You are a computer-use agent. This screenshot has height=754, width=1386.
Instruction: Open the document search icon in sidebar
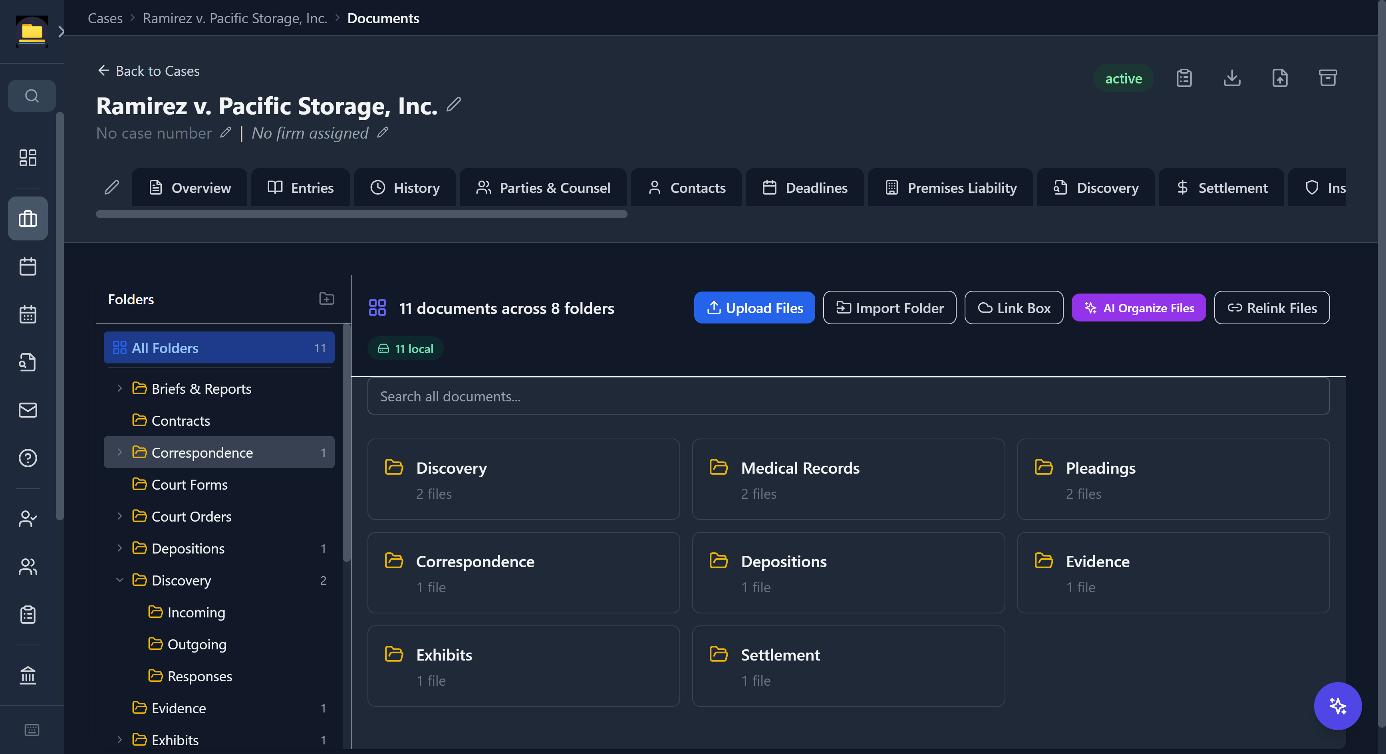click(x=28, y=362)
